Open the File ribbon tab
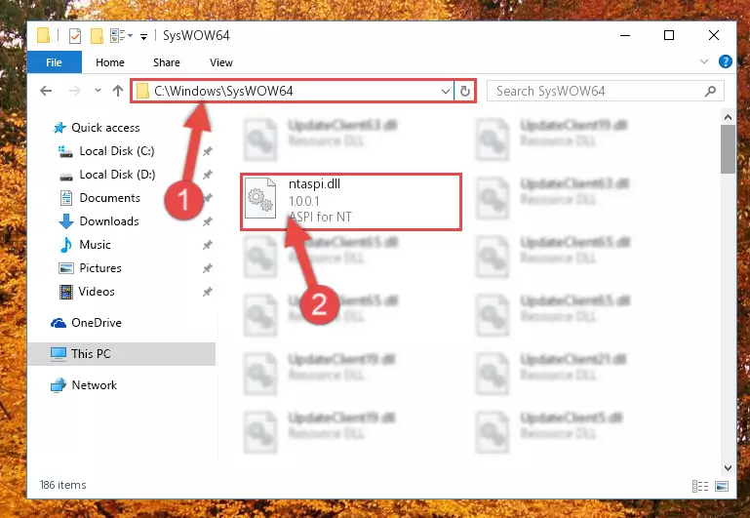Viewport: 750px width, 518px height. [x=54, y=62]
